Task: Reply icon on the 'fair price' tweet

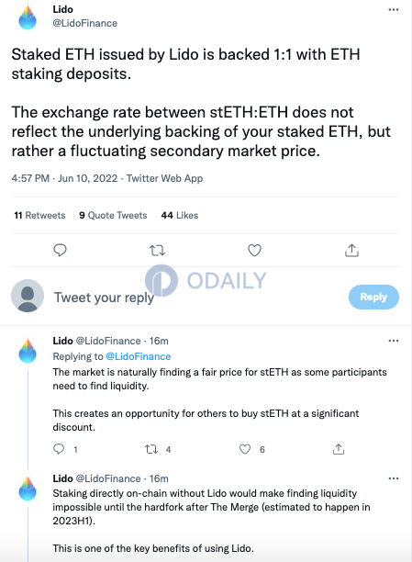Action: click(59, 449)
